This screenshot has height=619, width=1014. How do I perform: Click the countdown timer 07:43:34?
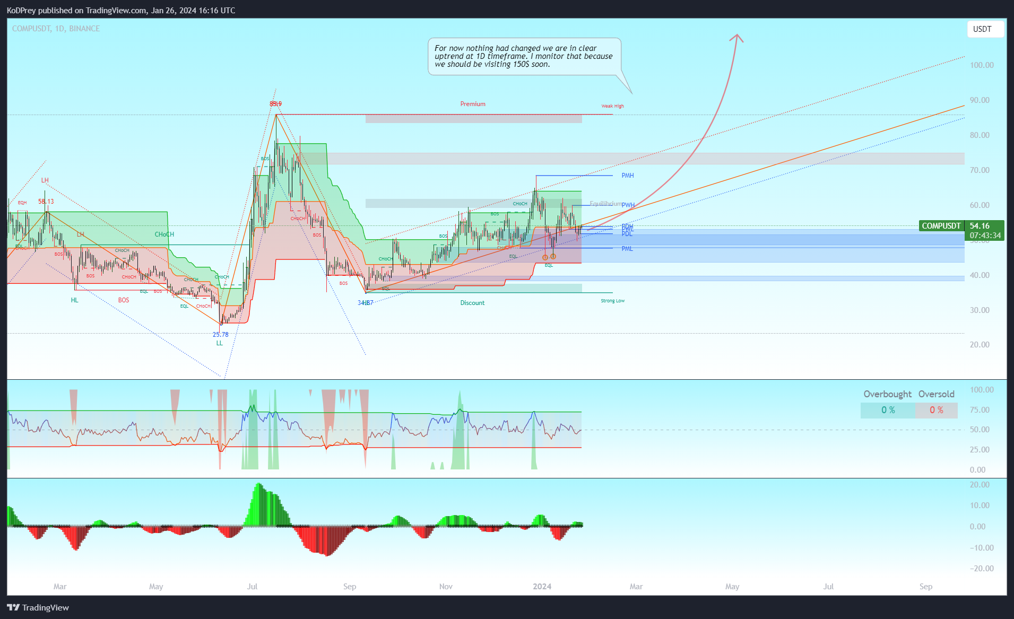click(x=985, y=236)
